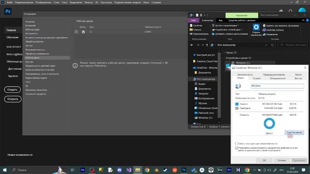Select Производительность in preferences list
This screenshot has width=310, height=174.
[35, 50]
